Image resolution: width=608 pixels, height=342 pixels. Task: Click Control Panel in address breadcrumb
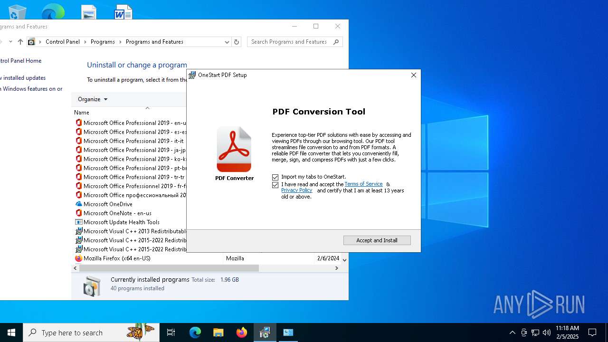63,42
